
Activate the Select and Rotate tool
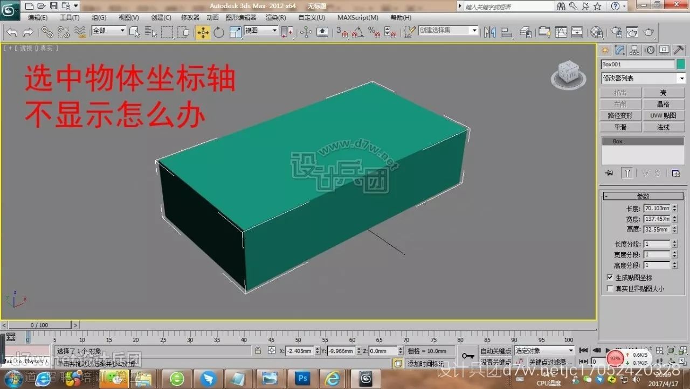click(x=218, y=31)
